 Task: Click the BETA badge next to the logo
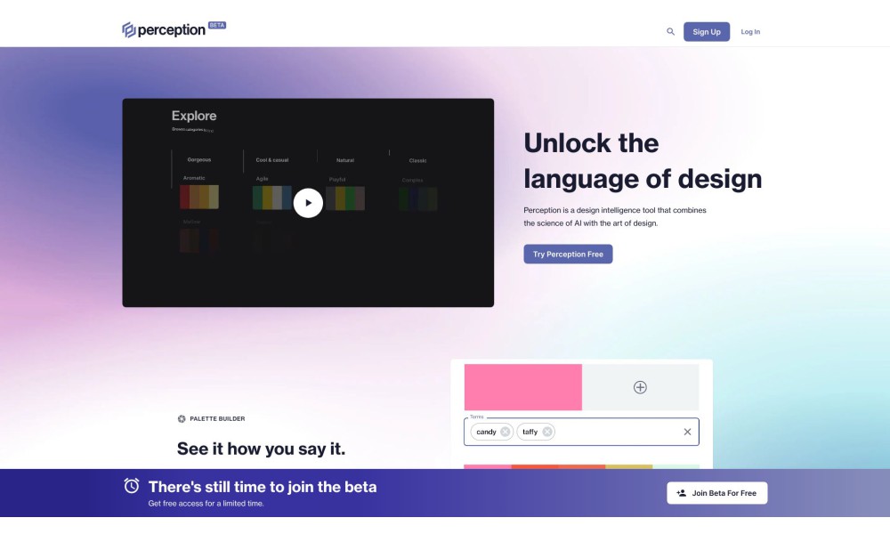217,25
